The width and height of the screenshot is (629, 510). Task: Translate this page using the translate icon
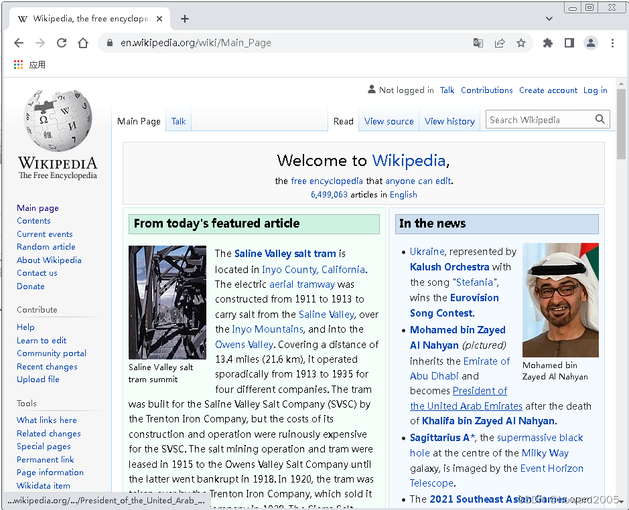click(x=478, y=43)
